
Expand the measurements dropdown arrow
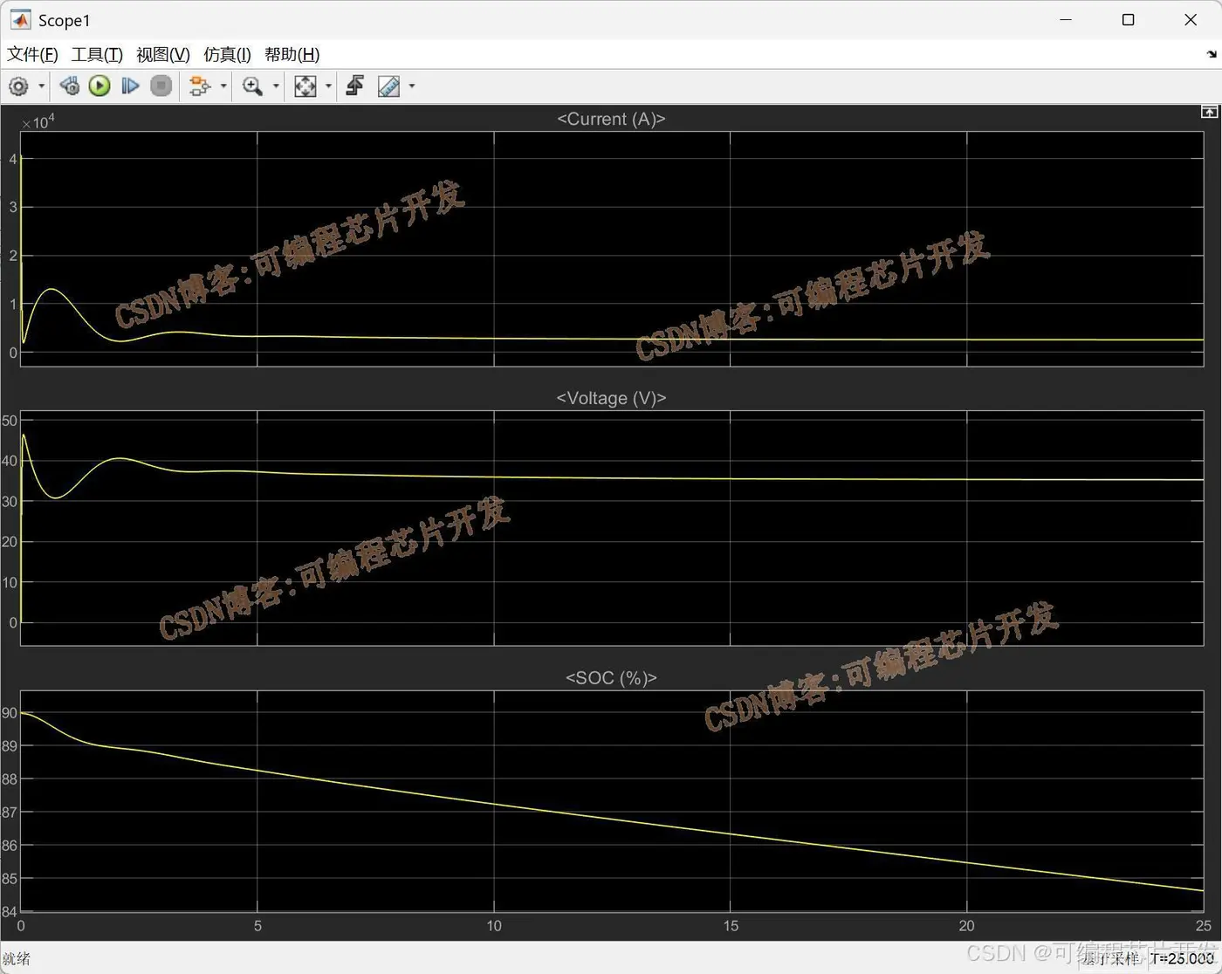pos(412,86)
